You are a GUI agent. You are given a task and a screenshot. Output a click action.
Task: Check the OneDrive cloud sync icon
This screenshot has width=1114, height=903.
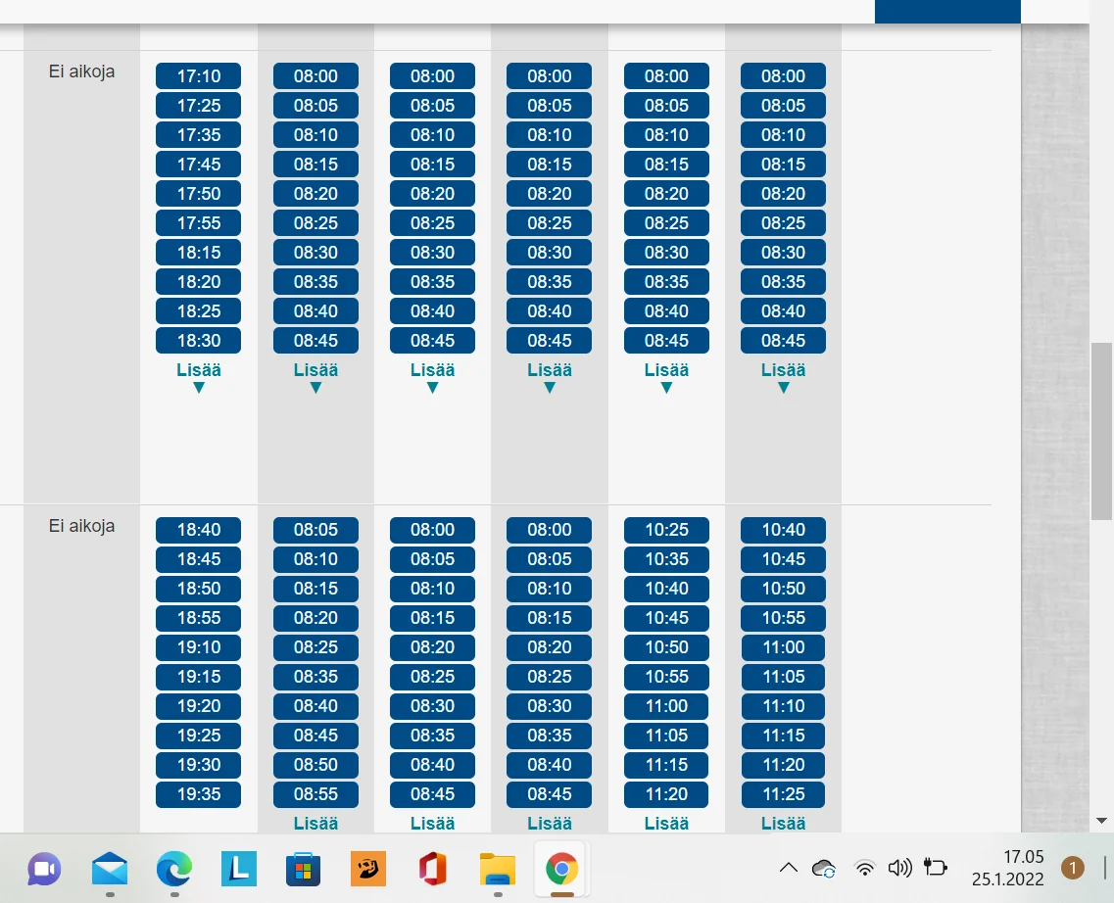tap(824, 868)
